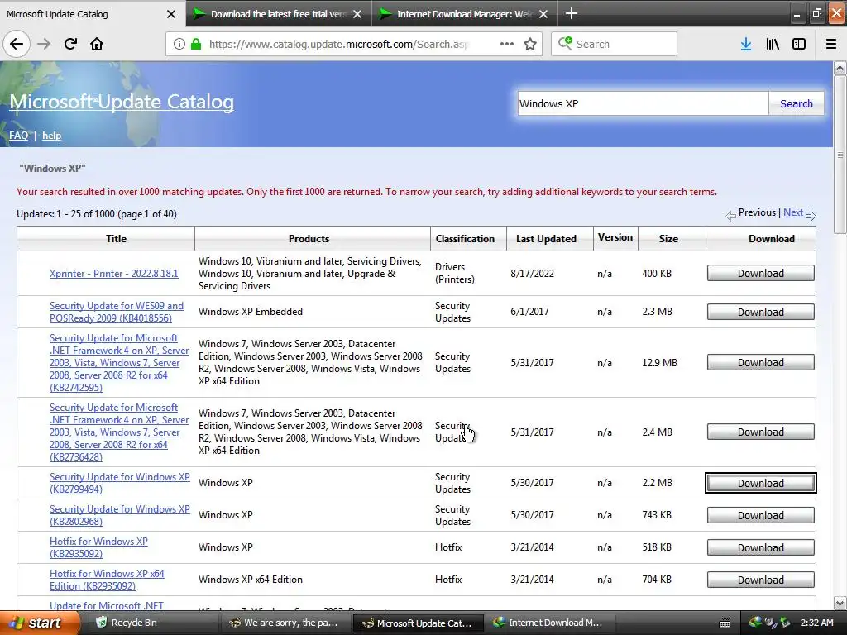Screen dimensions: 847x635
Task: Click the green padlock security icon
Action: click(x=196, y=45)
